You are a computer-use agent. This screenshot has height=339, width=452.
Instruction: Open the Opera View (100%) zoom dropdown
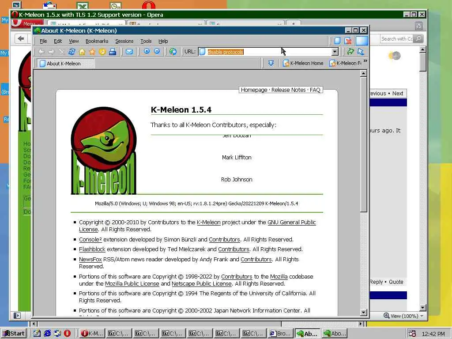click(404, 316)
